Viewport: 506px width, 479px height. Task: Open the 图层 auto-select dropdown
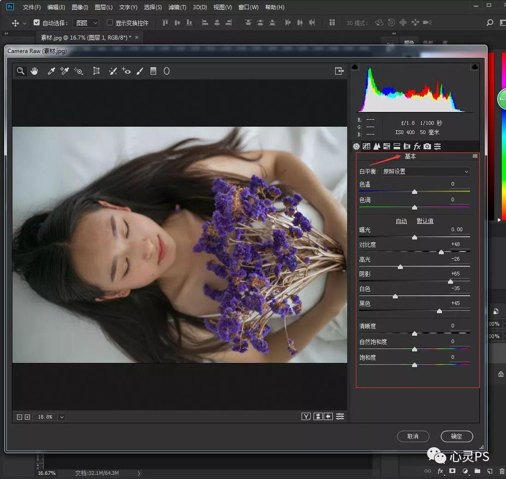[x=86, y=23]
